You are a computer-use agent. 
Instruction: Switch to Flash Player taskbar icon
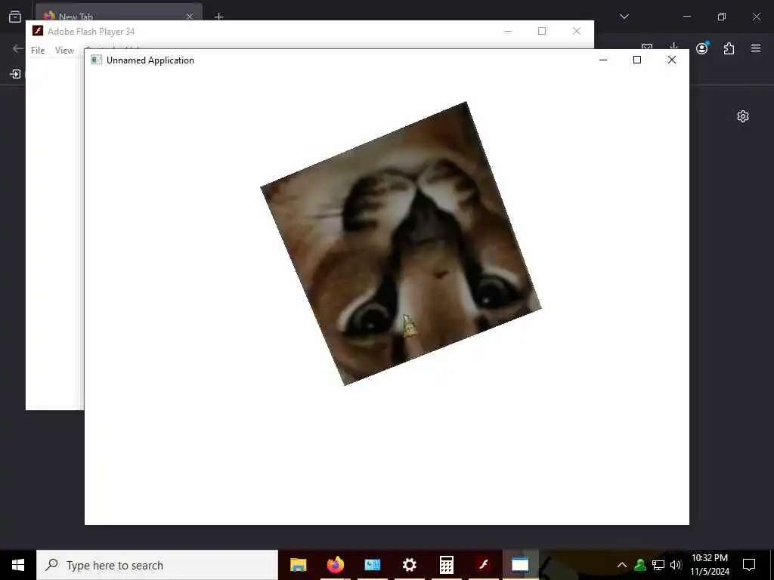click(483, 565)
